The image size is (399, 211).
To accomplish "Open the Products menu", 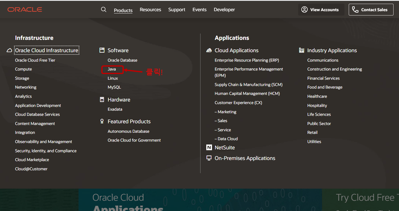I will pos(123,10).
